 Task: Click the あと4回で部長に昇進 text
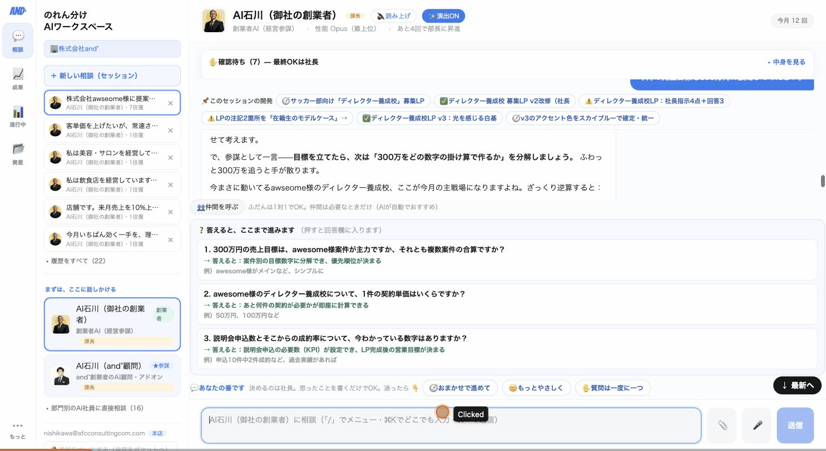point(428,29)
